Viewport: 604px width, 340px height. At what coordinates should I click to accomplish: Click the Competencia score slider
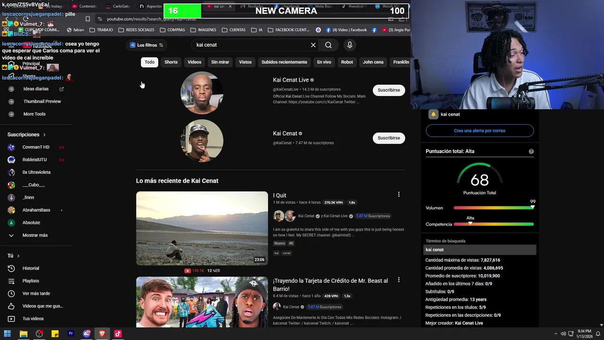[x=494, y=224]
